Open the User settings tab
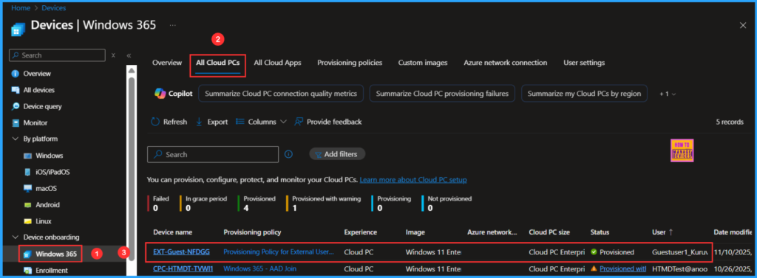Screen dimensions: 757x278 point(584,63)
